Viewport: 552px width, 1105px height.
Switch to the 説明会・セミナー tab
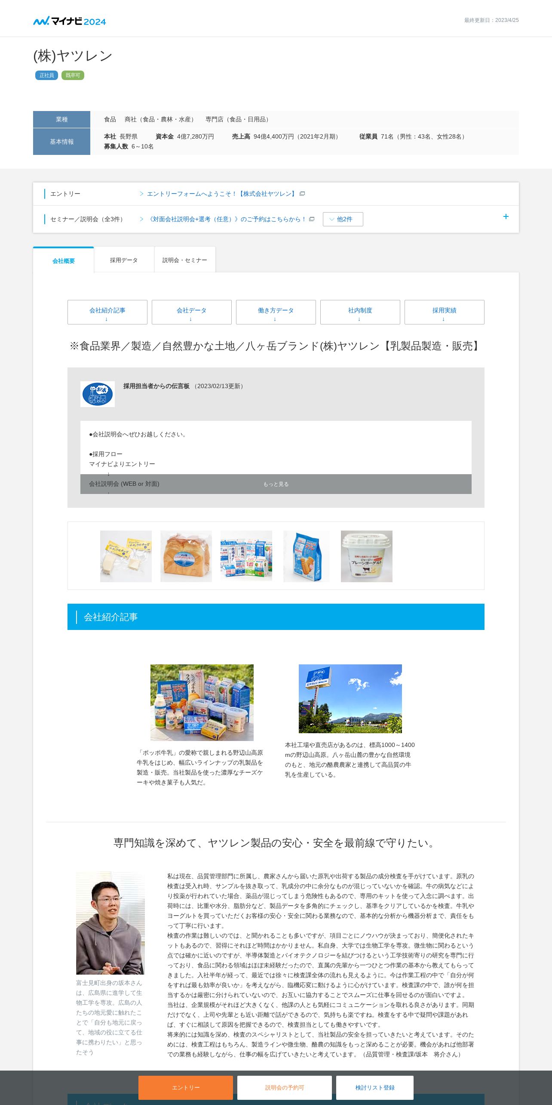(185, 260)
